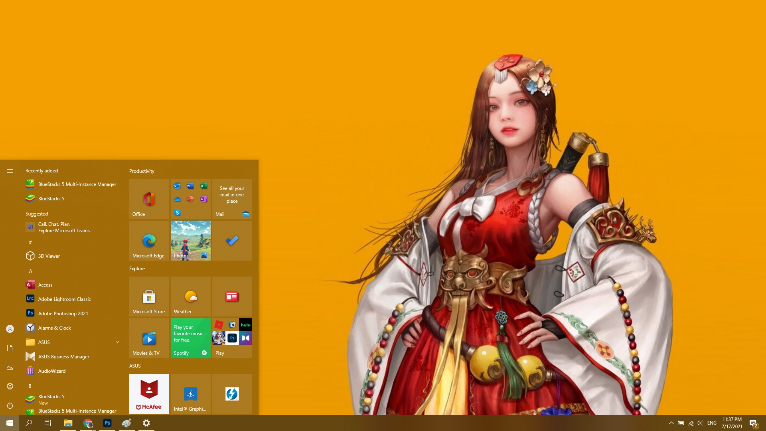Open Intel Graphics tile
Viewport: 766px width, 431px height.
(x=190, y=393)
